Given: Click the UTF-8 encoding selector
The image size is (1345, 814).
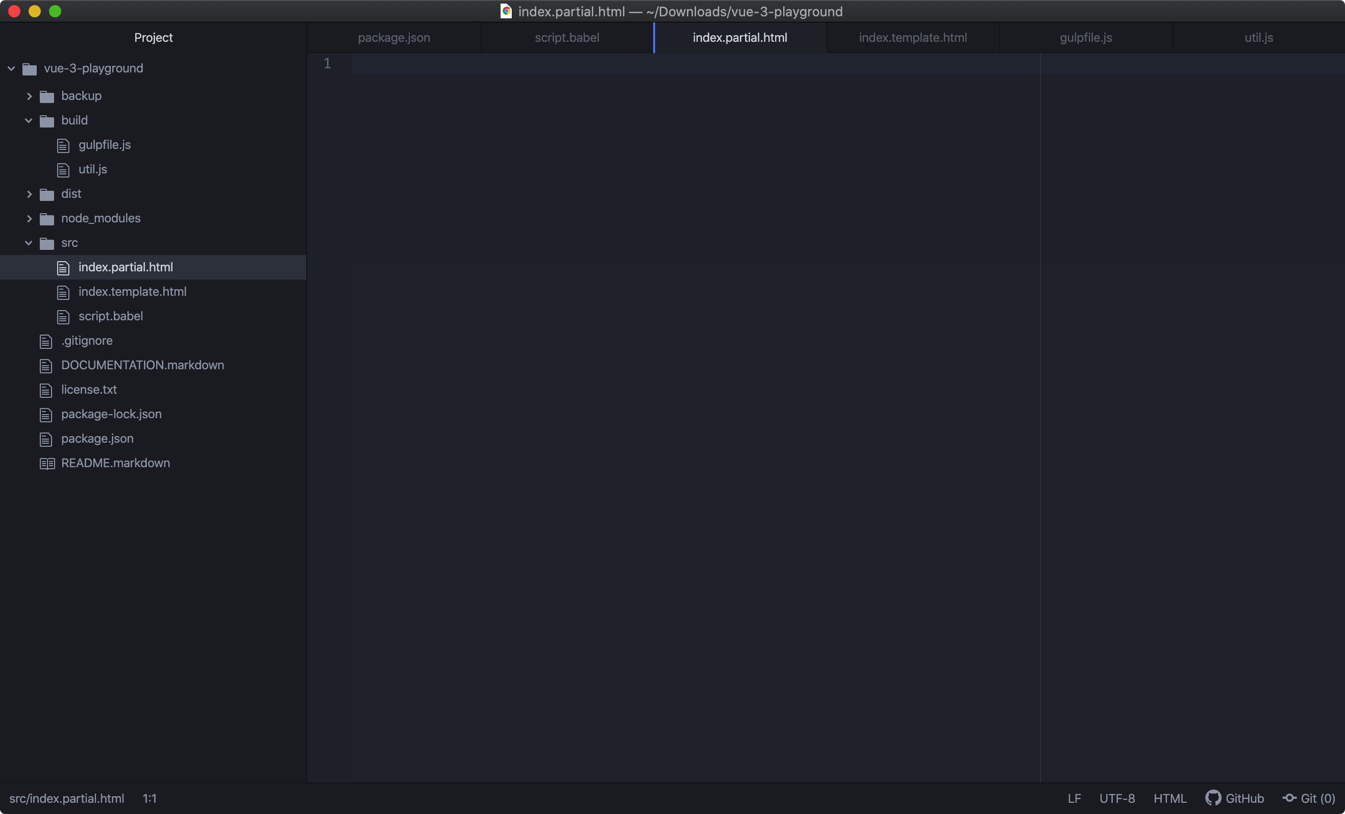Looking at the screenshot, I should (x=1116, y=798).
